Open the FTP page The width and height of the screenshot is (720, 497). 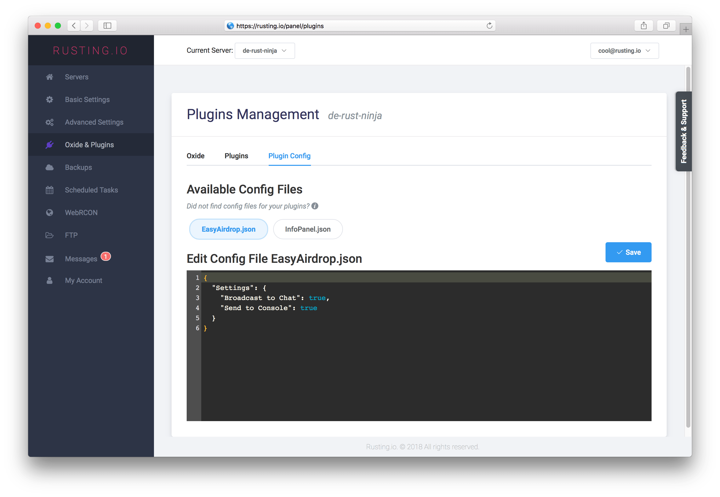(x=91, y=235)
